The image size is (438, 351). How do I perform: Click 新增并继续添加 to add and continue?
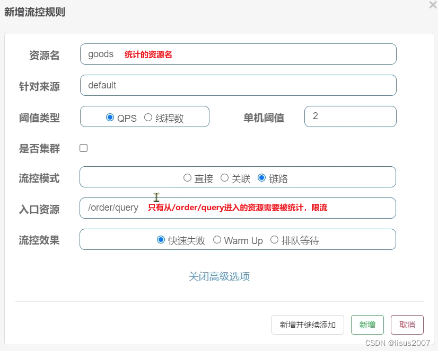[x=308, y=325]
